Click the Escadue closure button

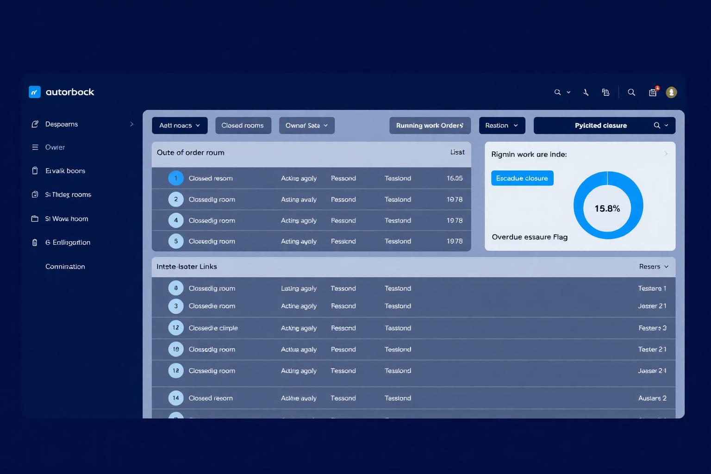point(522,178)
